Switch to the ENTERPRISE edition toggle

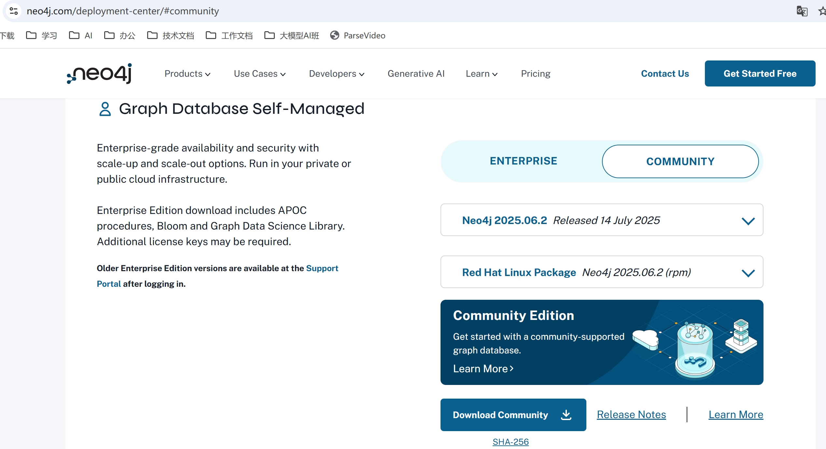point(523,161)
